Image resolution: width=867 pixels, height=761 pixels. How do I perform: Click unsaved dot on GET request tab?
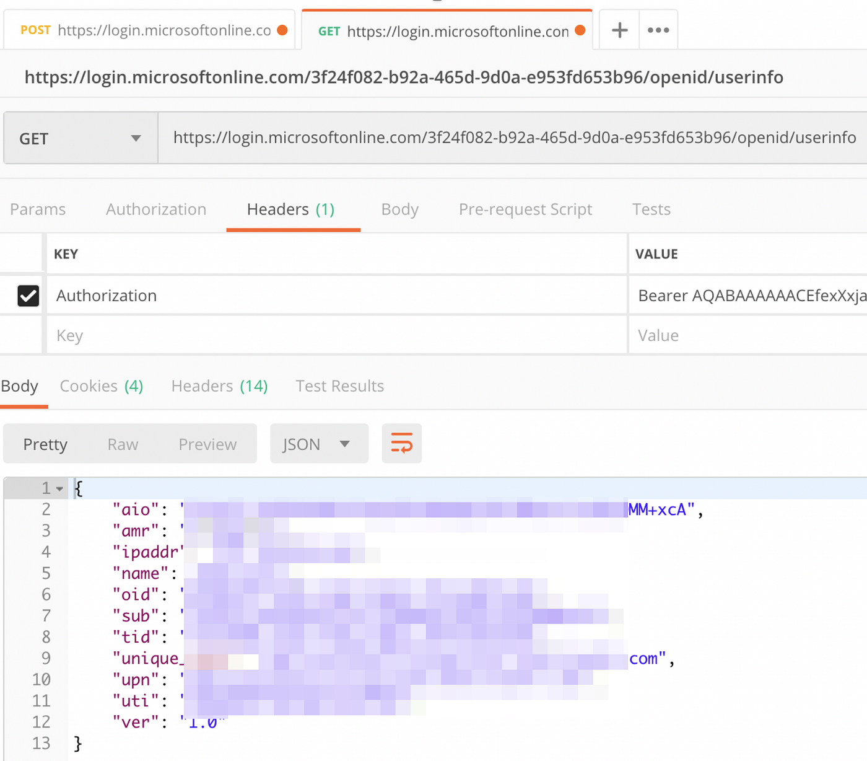[580, 30]
